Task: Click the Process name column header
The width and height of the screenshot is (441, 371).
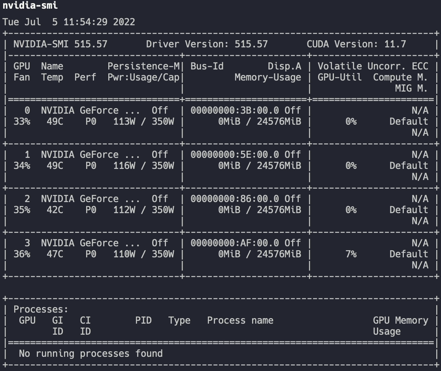Action: [x=240, y=320]
